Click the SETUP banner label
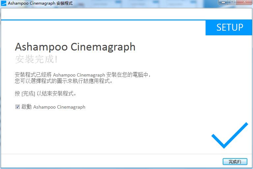 pos(230,27)
